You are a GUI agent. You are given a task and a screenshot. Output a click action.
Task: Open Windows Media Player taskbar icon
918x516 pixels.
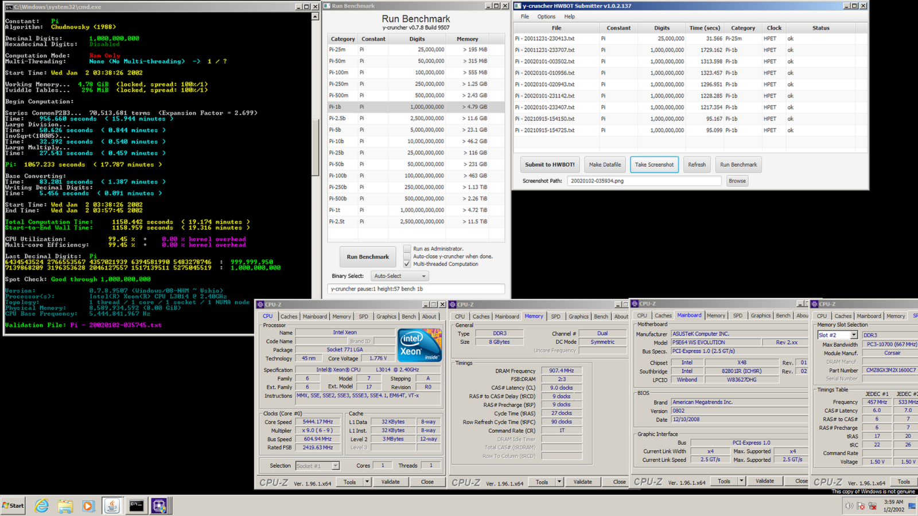(88, 506)
